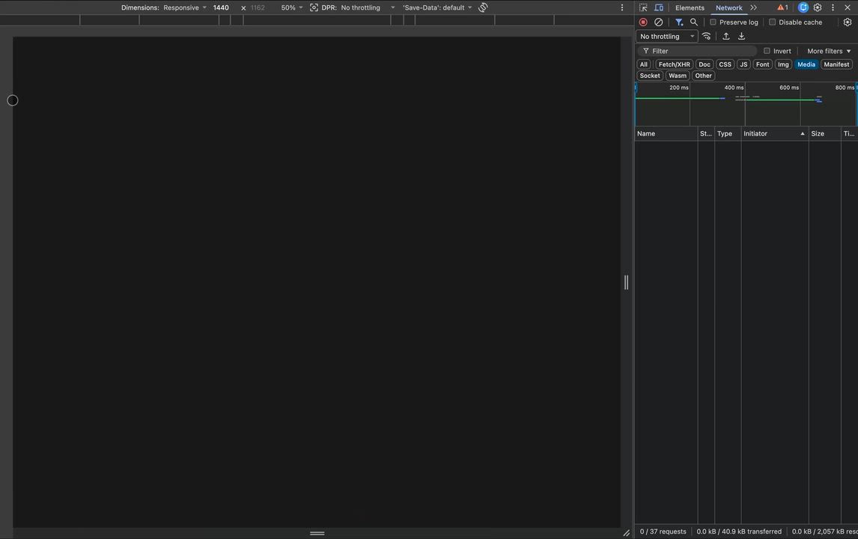
Task: Sort by the Type column header
Action: [728, 133]
